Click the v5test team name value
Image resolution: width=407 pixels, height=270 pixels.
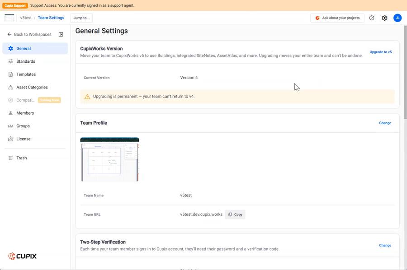point(186,196)
